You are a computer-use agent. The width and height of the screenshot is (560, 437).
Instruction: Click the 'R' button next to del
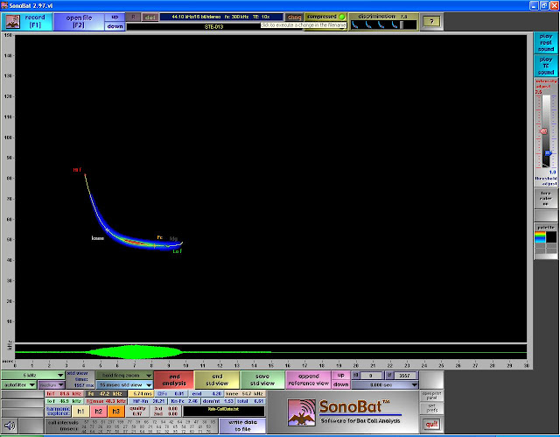click(x=133, y=18)
